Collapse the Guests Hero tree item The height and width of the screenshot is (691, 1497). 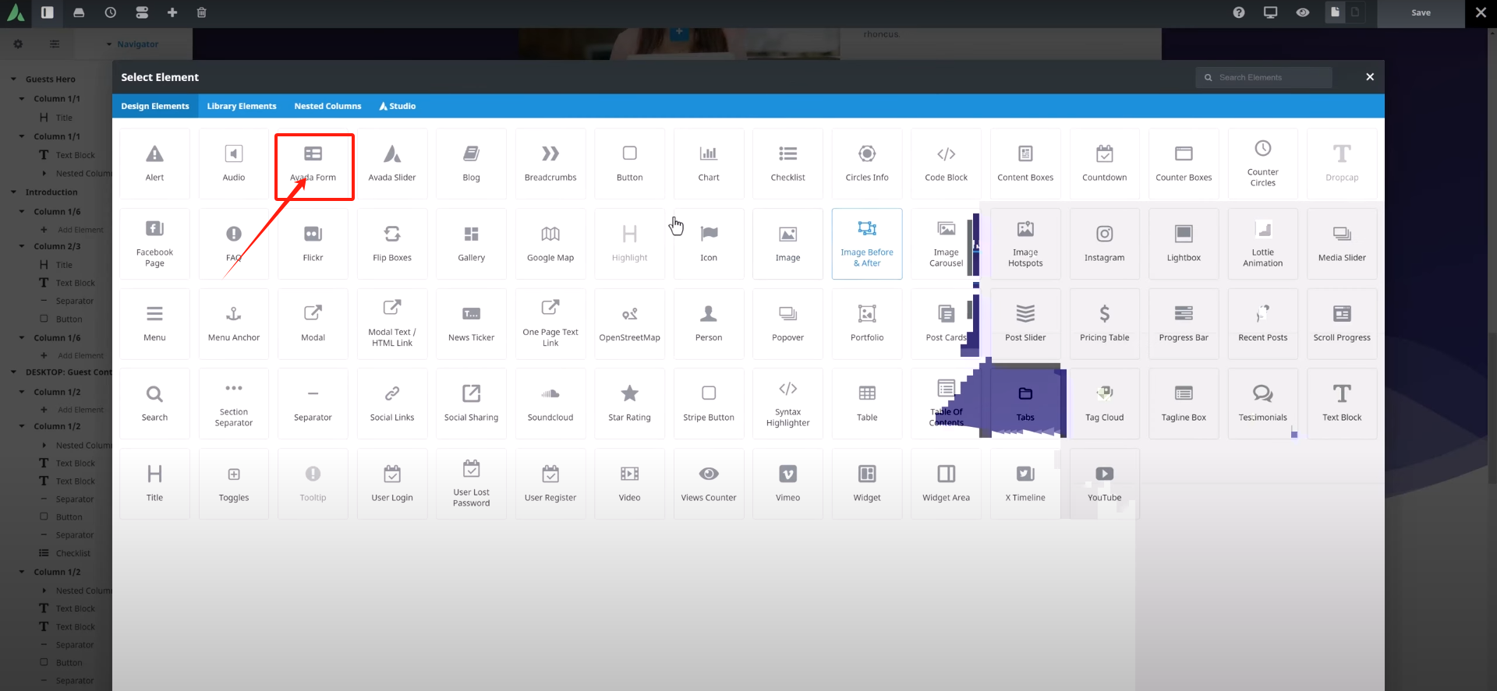pos(13,79)
